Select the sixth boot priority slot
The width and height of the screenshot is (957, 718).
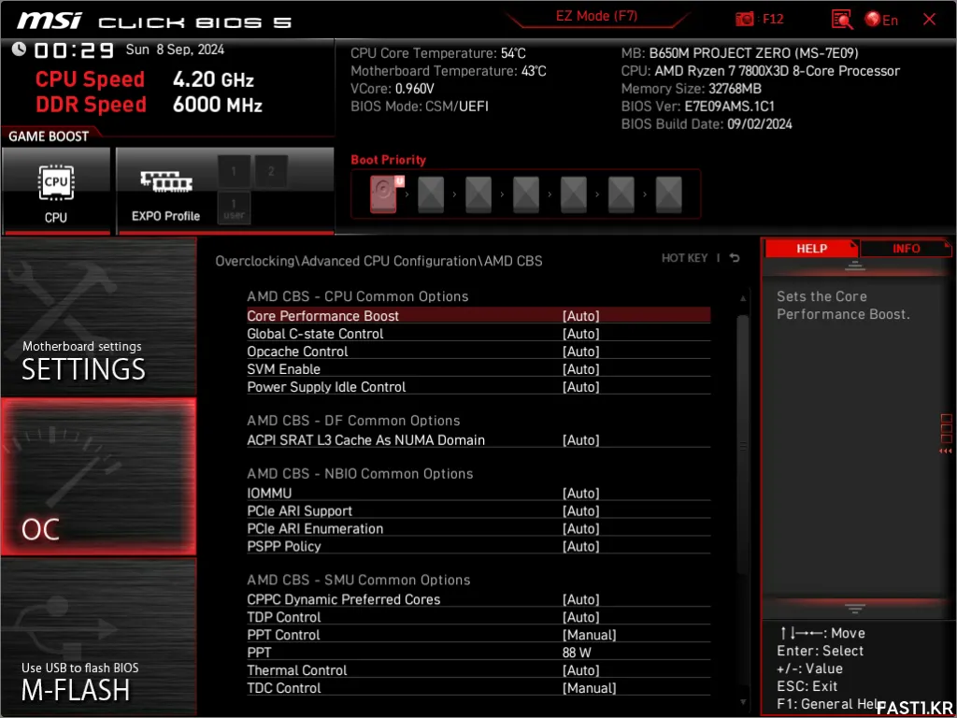tap(621, 194)
